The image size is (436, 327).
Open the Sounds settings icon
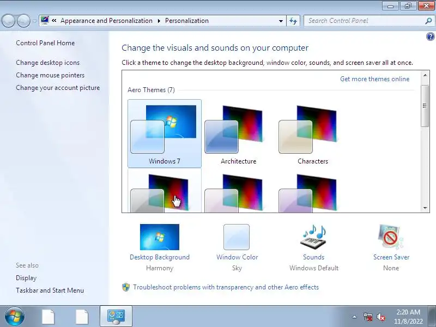click(313, 237)
